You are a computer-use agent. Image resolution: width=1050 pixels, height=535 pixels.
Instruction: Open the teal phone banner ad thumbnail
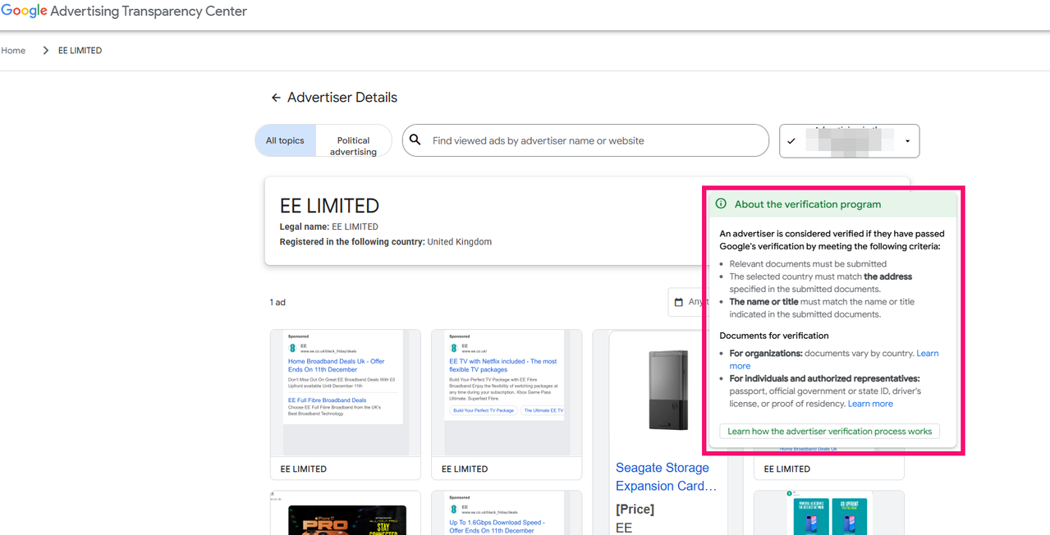pyautogui.click(x=829, y=514)
